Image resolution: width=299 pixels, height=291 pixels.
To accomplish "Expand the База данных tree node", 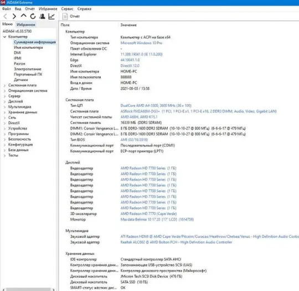I will (4, 150).
